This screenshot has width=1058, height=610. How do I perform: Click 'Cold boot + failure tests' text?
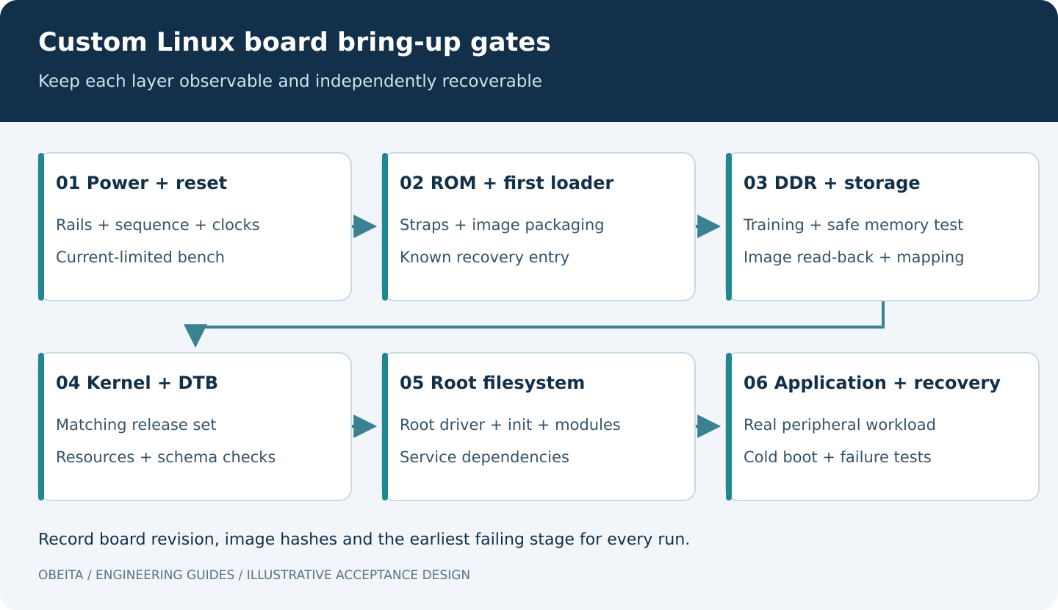tap(837, 457)
